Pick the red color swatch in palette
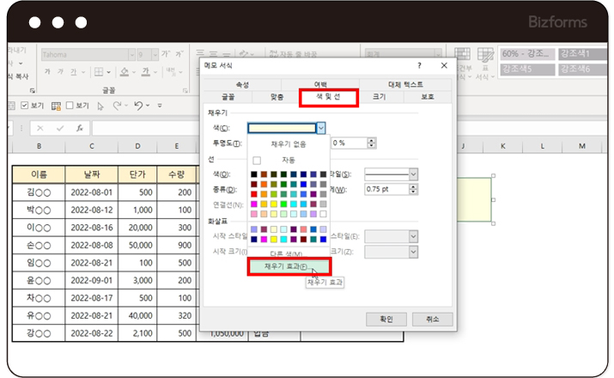Image resolution: width=614 pixels, height=378 pixels. point(253,193)
